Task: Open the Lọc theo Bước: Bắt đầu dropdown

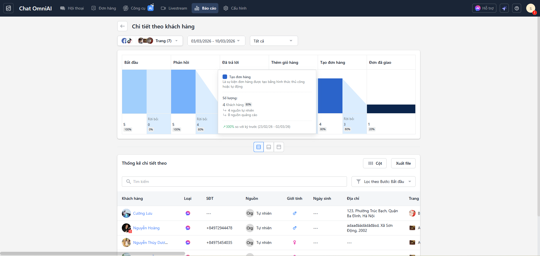Action: click(383, 182)
